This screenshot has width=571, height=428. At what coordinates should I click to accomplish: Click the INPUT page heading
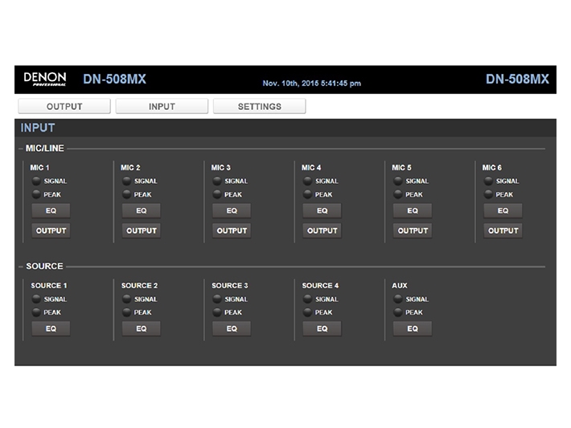[38, 128]
